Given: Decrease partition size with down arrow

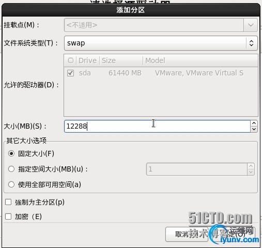Looking at the screenshot, I should tap(254, 130).
